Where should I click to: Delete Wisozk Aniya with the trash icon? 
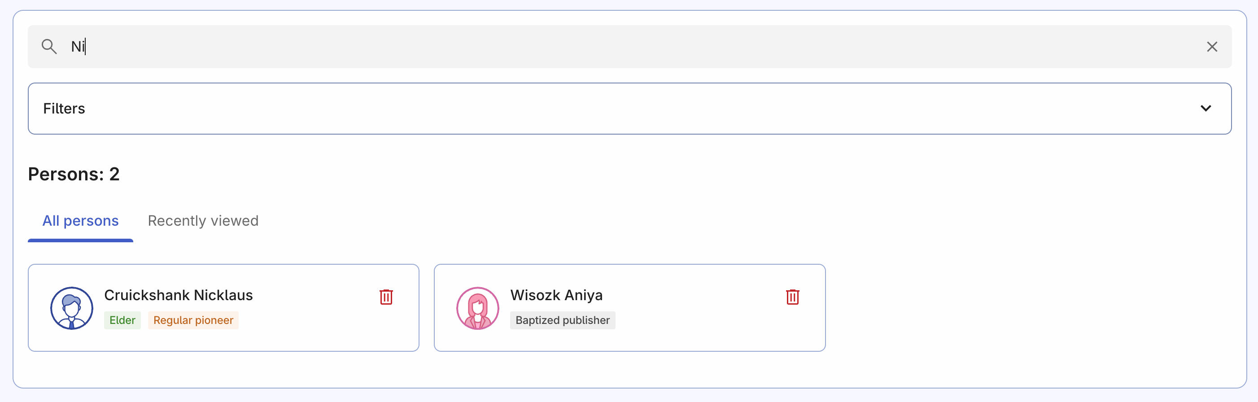point(792,297)
